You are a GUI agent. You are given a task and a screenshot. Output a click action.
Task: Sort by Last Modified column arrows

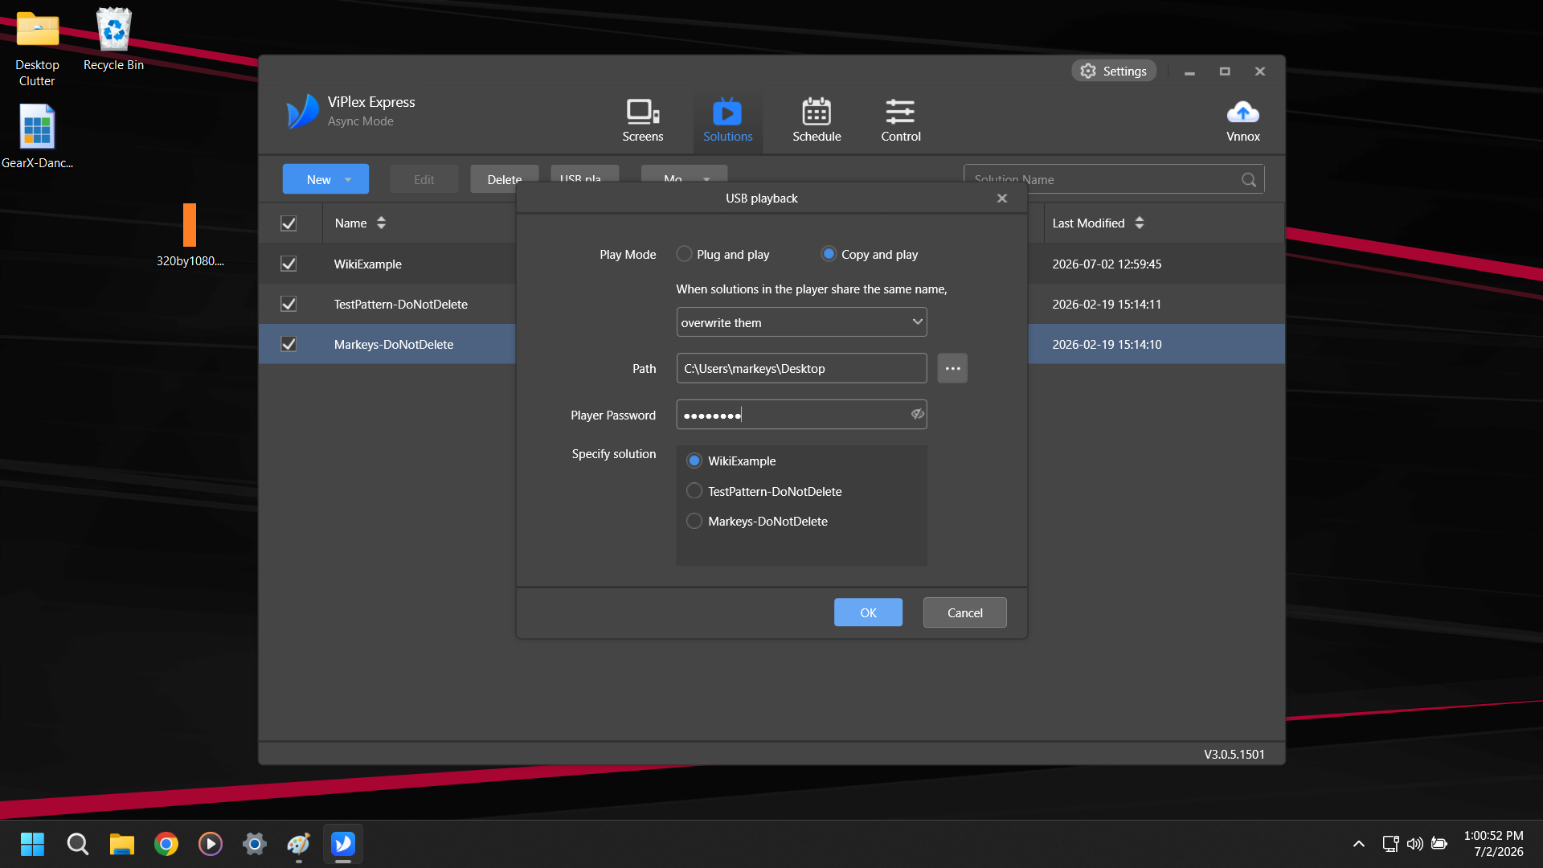click(x=1140, y=223)
